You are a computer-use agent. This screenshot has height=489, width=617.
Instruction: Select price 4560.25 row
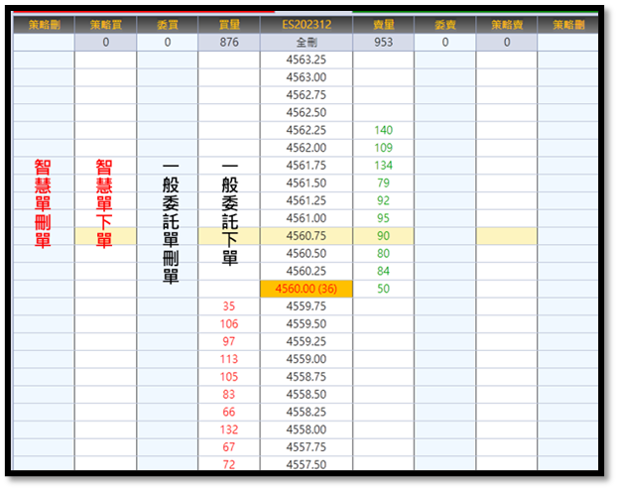tap(307, 271)
